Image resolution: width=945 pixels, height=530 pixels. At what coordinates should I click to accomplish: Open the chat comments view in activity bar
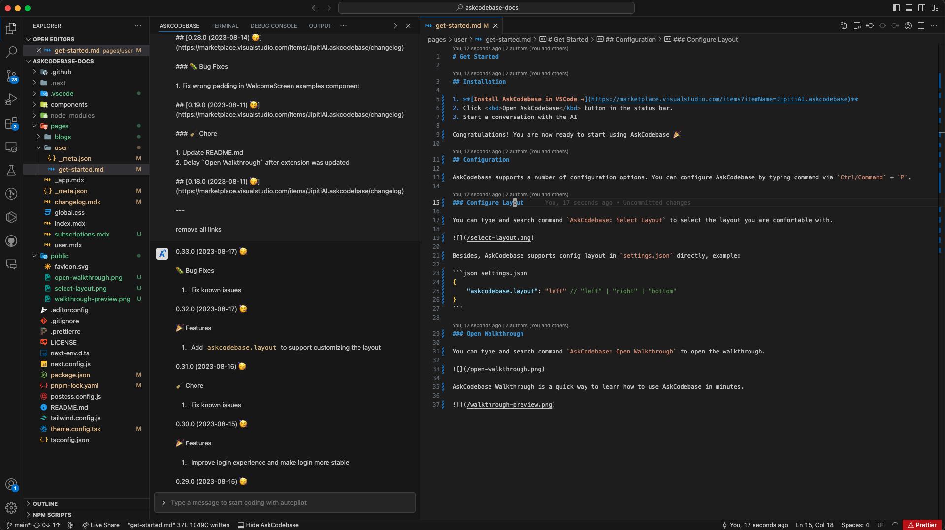pyautogui.click(x=11, y=265)
